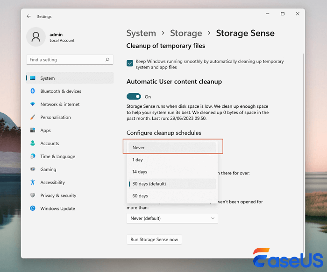The image size is (327, 272).
Task: Uncheck the temporary files cleanup checkbox
Action: click(130, 63)
